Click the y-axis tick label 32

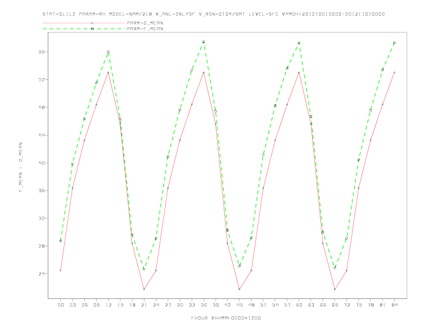point(42,218)
